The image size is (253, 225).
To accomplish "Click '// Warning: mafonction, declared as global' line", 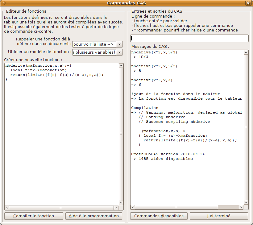I will coord(190,112).
